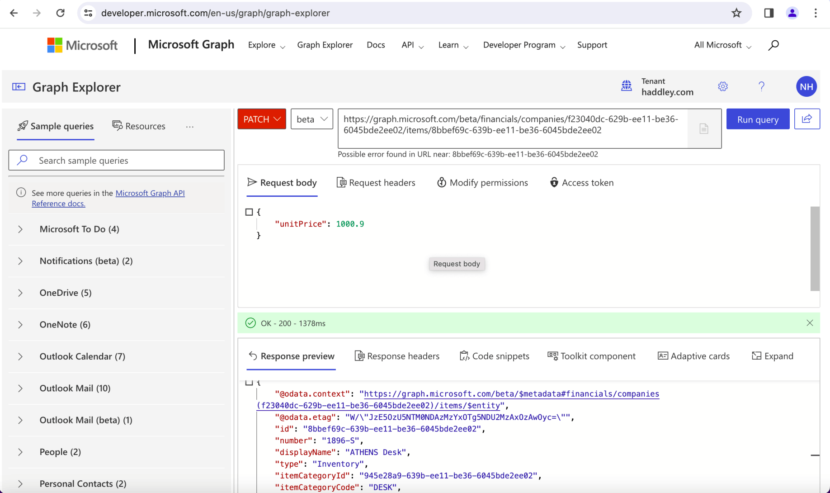Open the Code snippets tab
This screenshot has width=830, height=493.
[494, 356]
